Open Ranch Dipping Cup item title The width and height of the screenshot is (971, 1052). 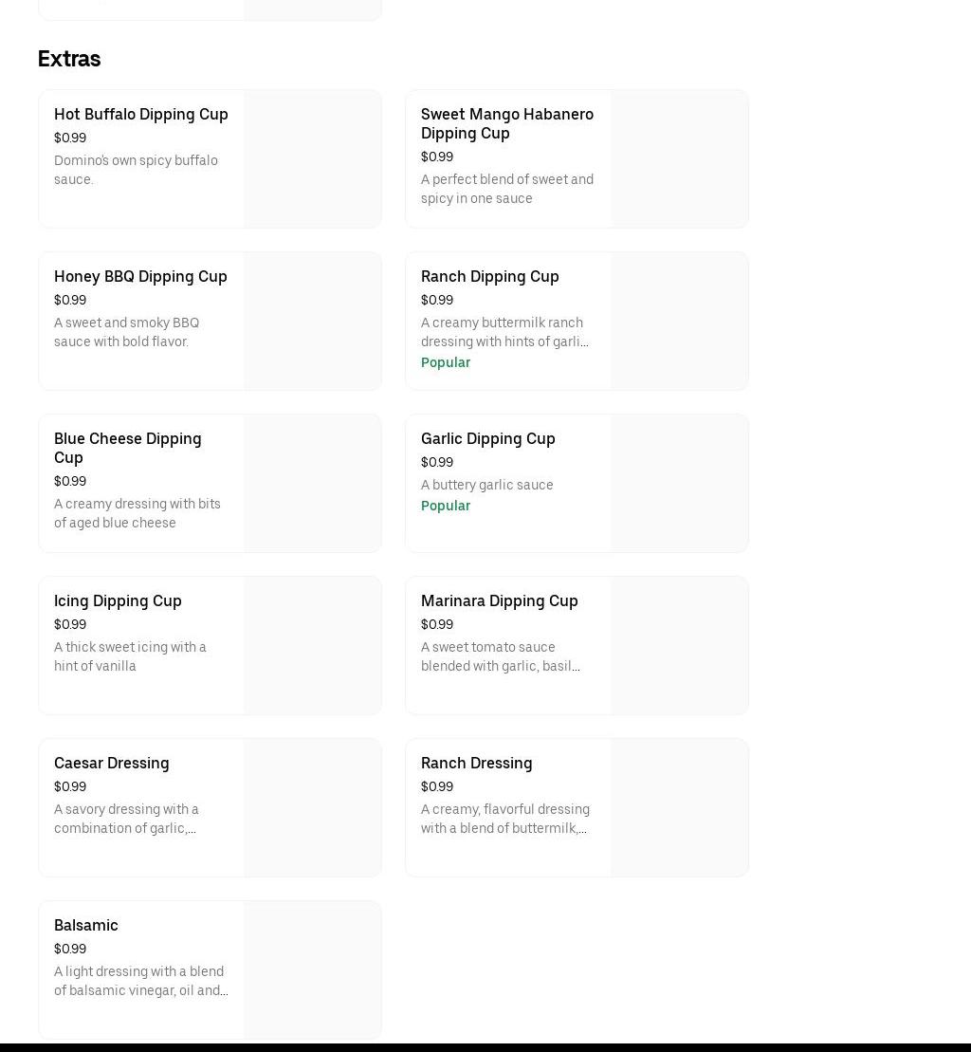click(489, 276)
